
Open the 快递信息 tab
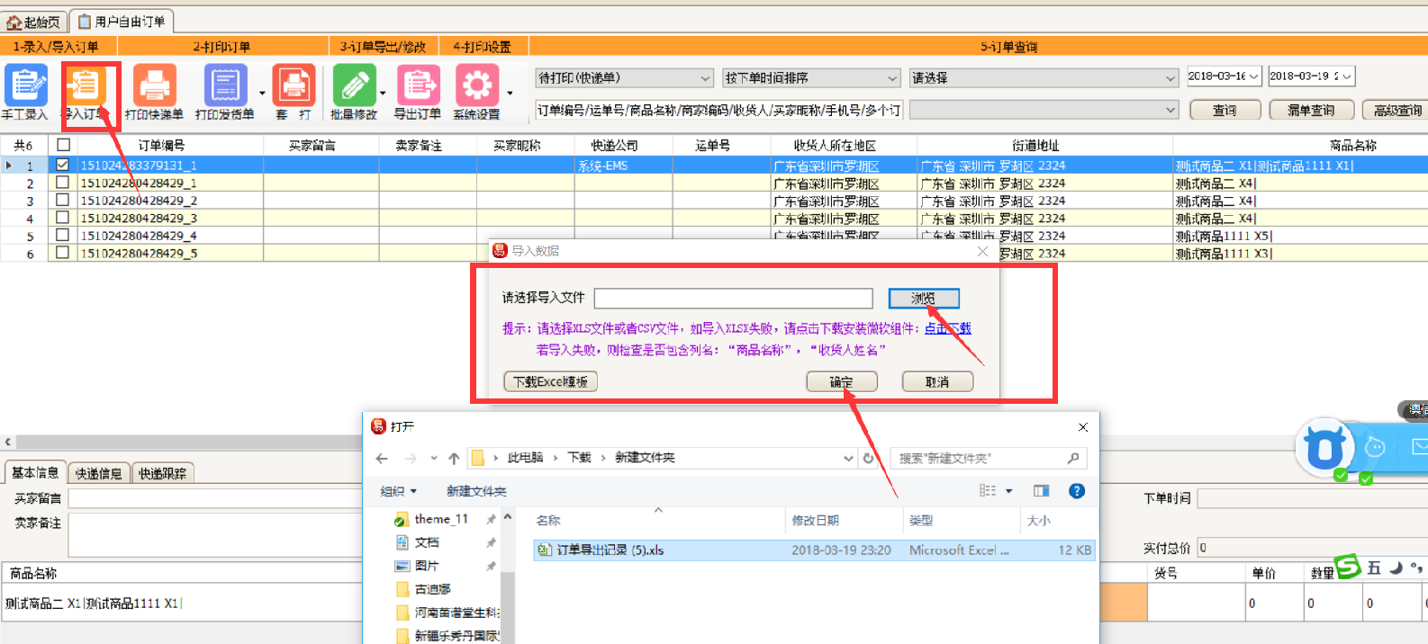(99, 473)
